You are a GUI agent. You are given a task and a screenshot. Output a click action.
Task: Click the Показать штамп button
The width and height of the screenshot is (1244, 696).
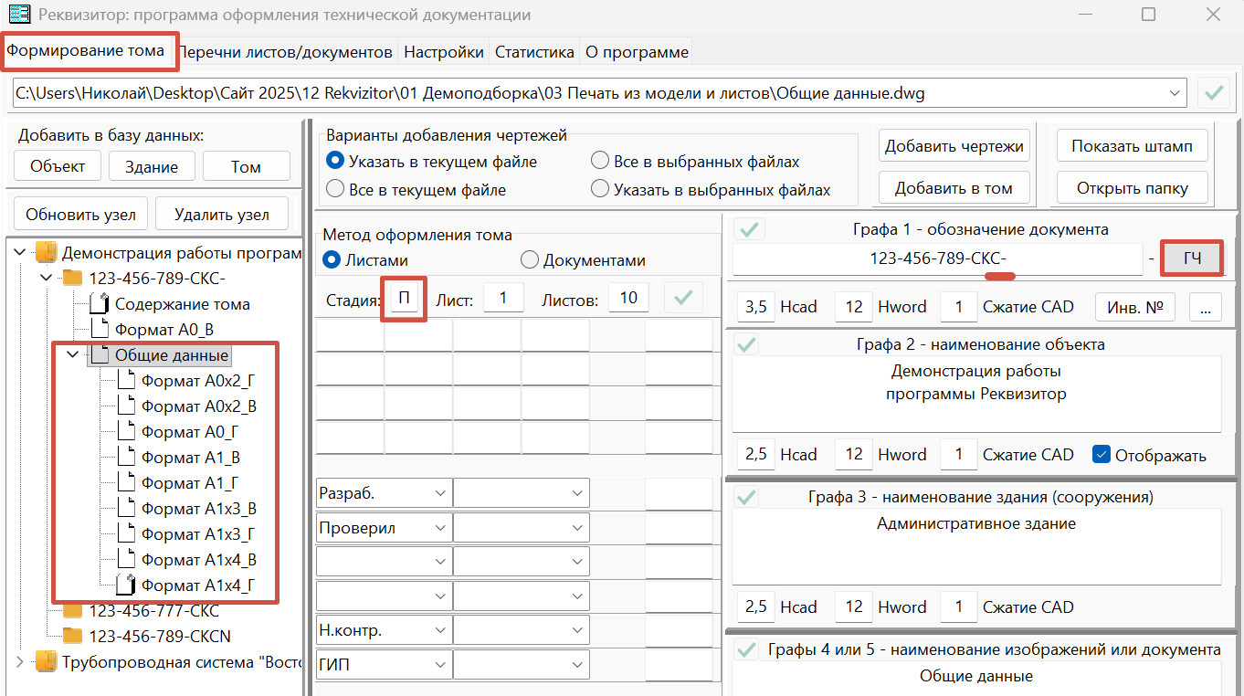click(x=1132, y=146)
